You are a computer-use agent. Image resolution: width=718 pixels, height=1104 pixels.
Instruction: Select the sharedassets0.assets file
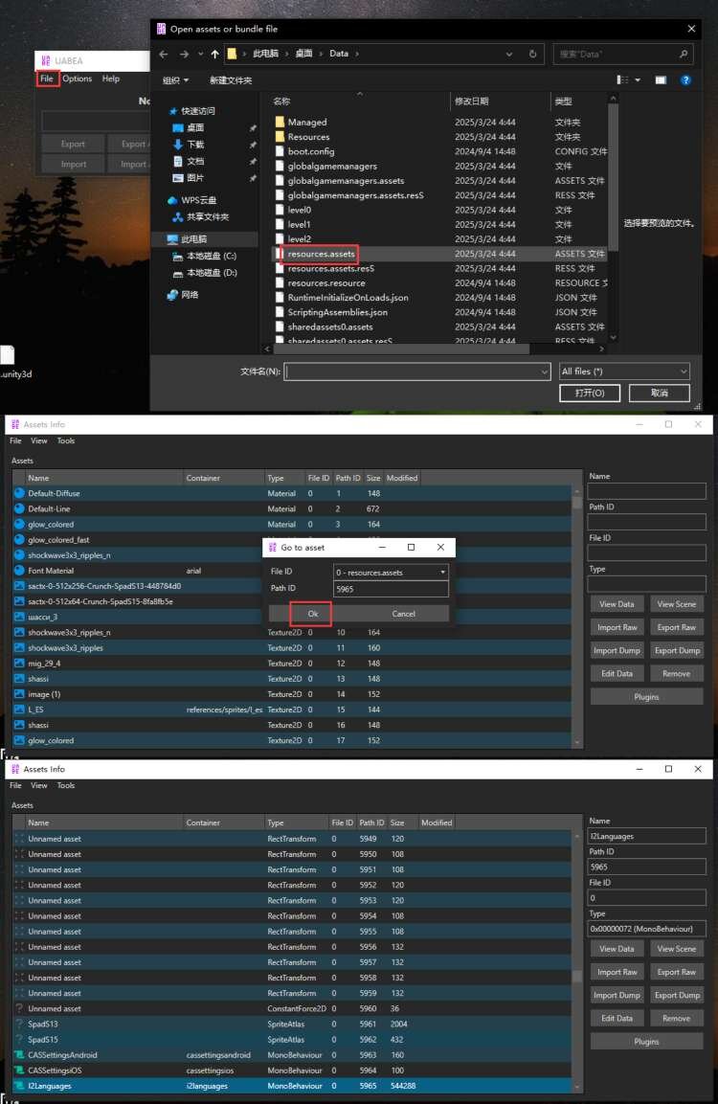[x=330, y=327]
